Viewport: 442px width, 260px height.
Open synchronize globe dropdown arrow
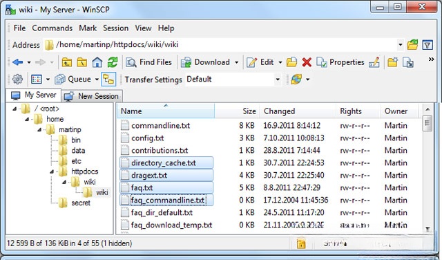pyautogui.click(x=307, y=80)
